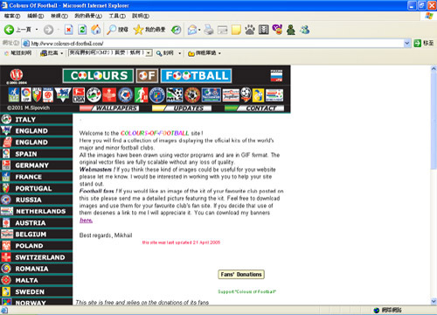Click the Jupiler league logo in banner
This screenshot has width=437, height=315.
pos(231,95)
